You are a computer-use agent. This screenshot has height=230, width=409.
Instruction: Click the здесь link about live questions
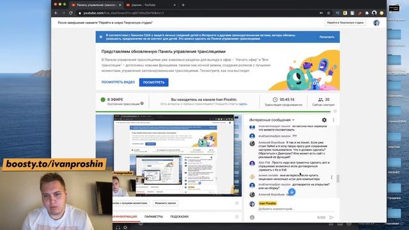[243, 104]
